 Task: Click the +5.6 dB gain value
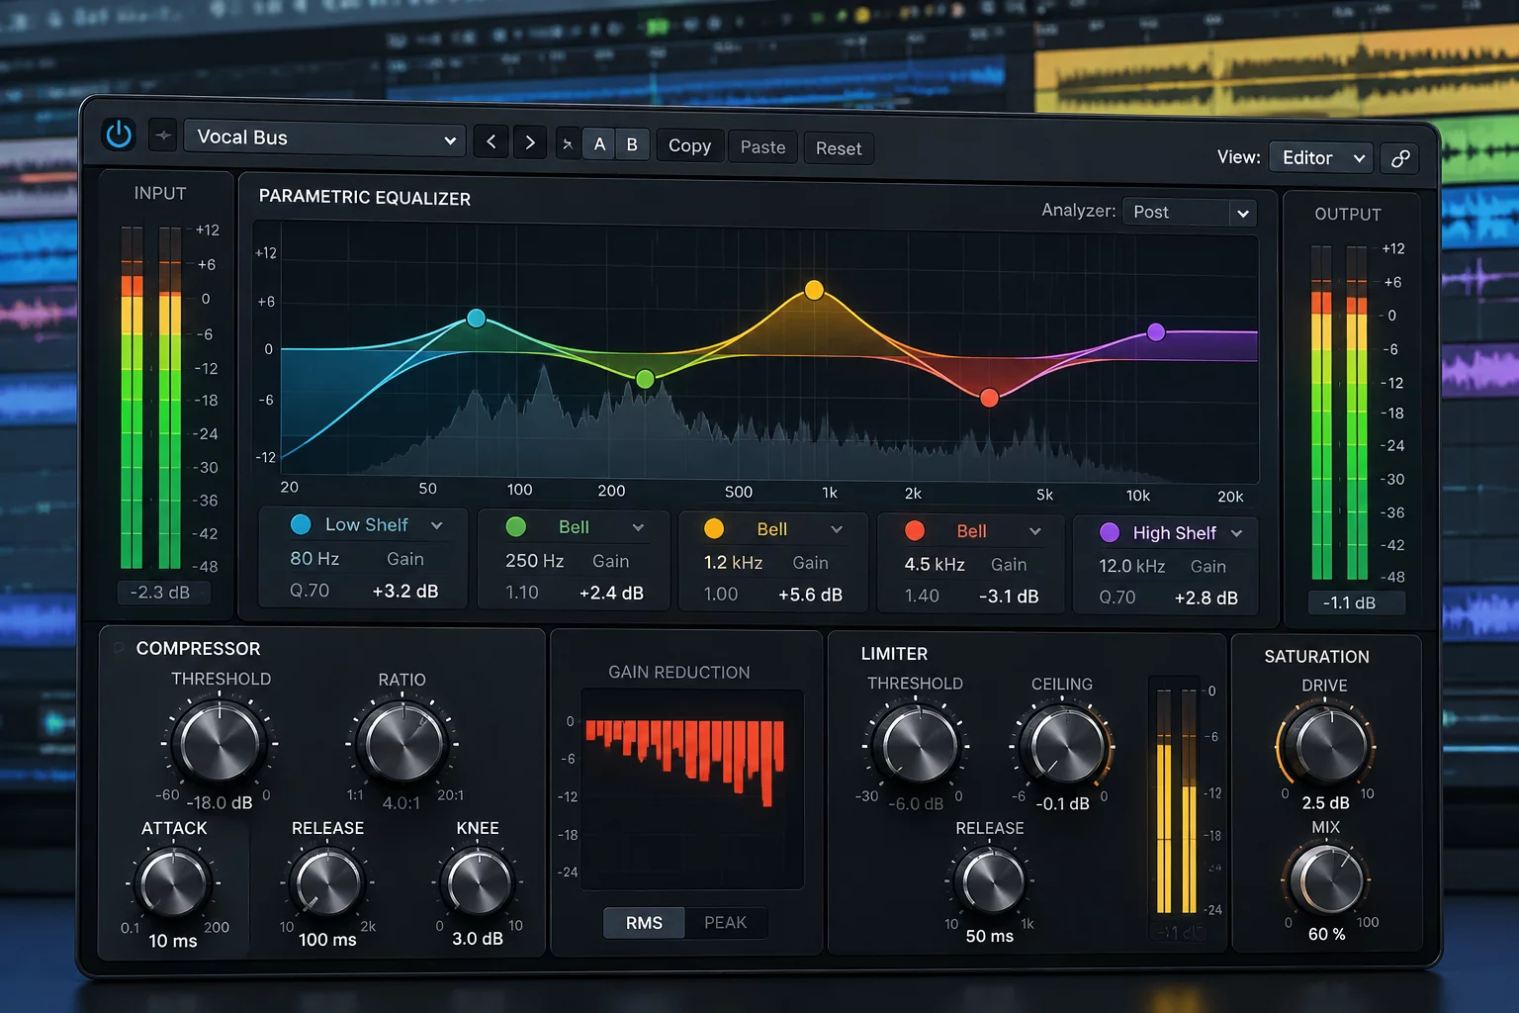(x=810, y=595)
